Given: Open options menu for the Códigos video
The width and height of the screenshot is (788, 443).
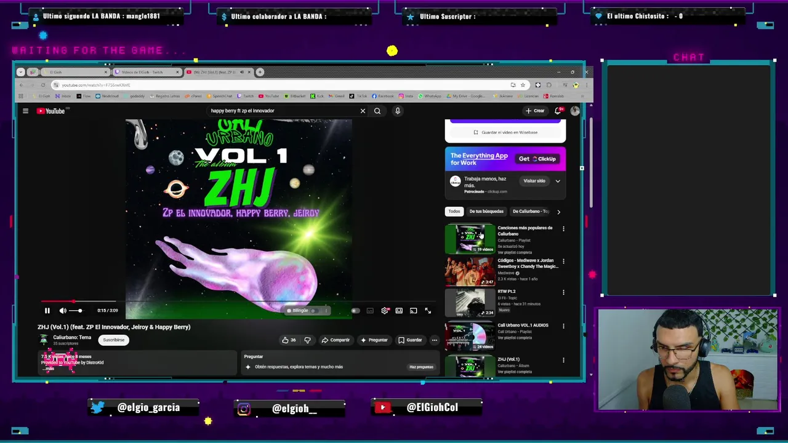Looking at the screenshot, I should pyautogui.click(x=563, y=261).
